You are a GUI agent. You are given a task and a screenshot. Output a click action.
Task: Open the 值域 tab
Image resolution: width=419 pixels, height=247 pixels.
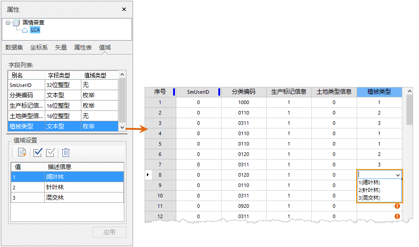click(105, 47)
